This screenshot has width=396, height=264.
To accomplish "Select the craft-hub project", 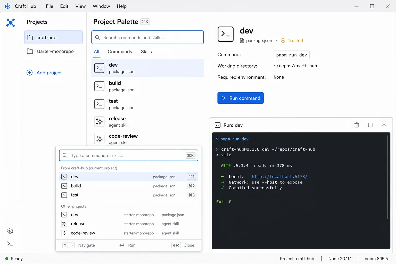I will point(53,37).
